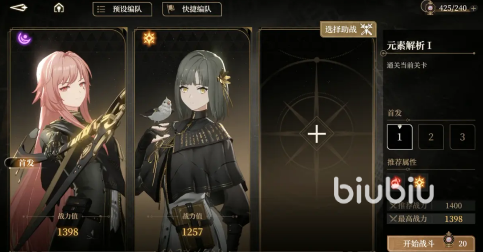Click the purple moon element icon
Image resolution: width=483 pixels, height=252 pixels.
pyautogui.click(x=24, y=38)
